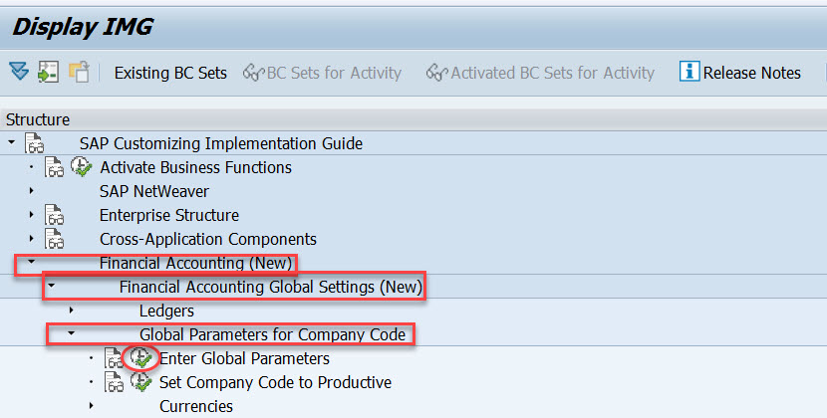Viewport: 827px width, 418px height.
Task: Click the Release Notes info icon
Action: point(689,72)
